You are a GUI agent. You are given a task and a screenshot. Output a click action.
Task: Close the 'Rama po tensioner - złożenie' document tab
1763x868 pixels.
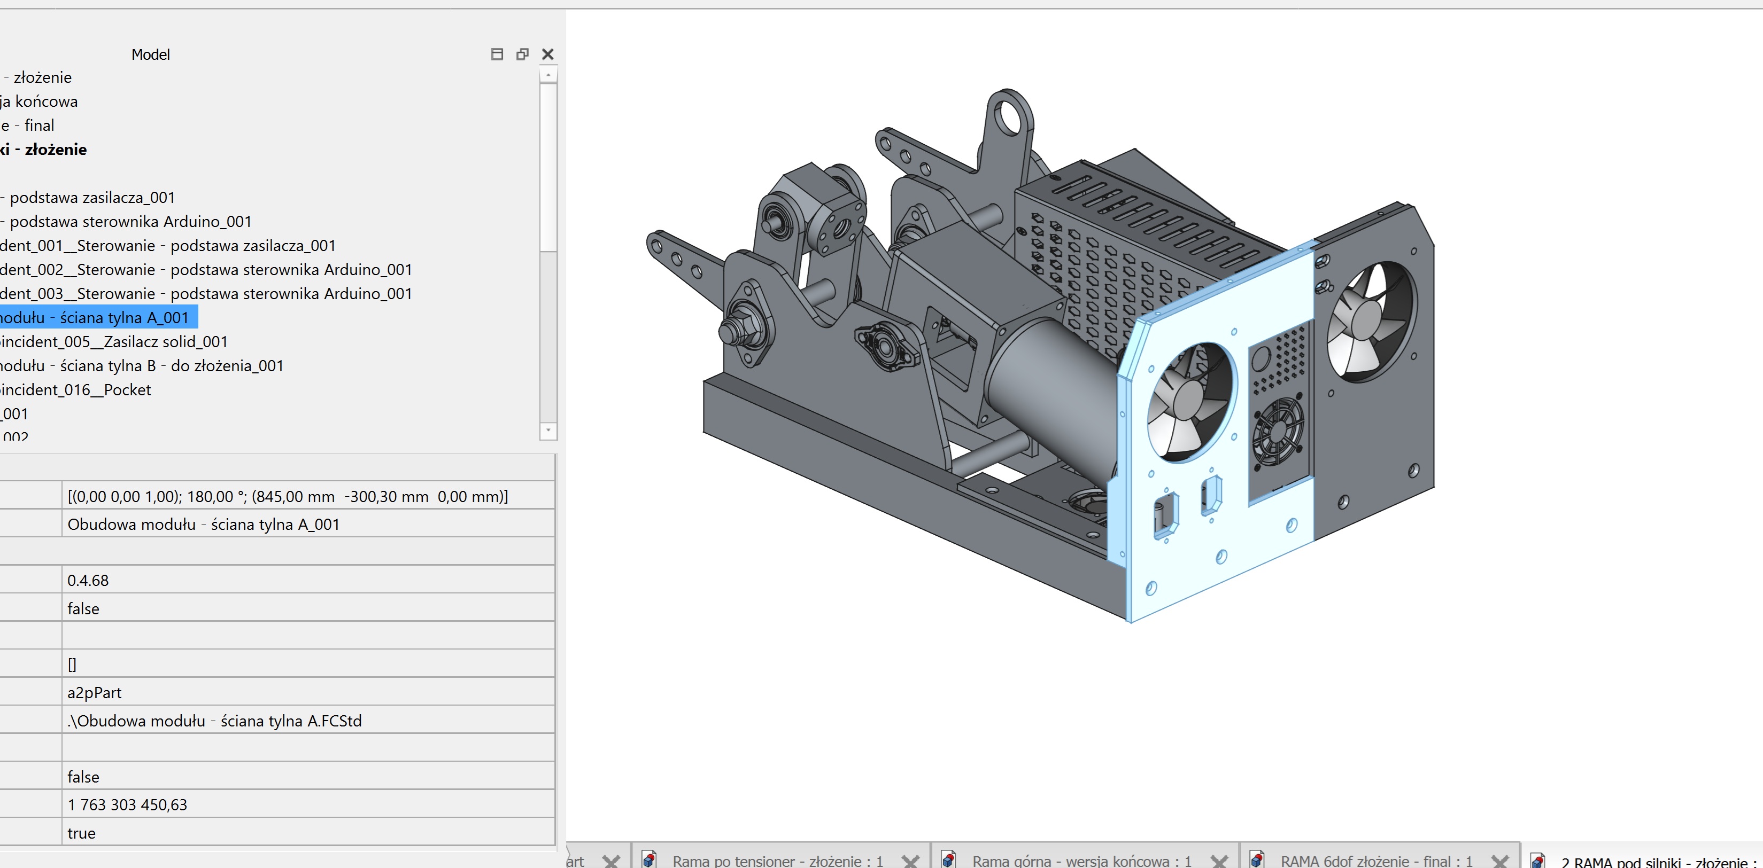click(911, 861)
